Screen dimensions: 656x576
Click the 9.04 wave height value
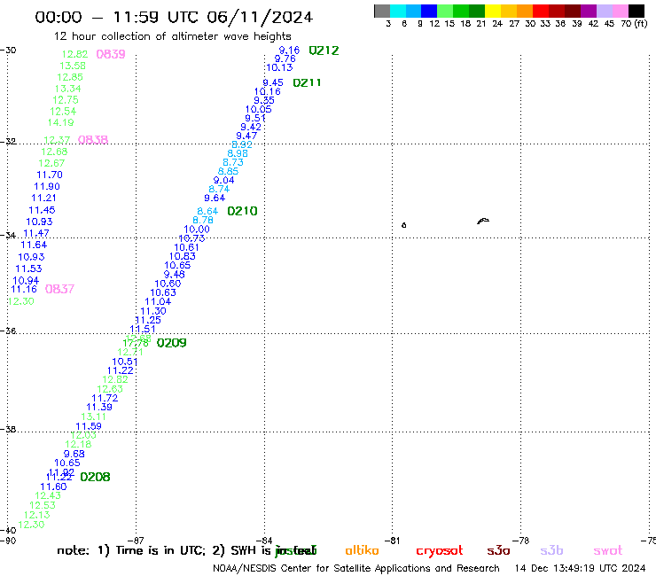tap(223, 180)
